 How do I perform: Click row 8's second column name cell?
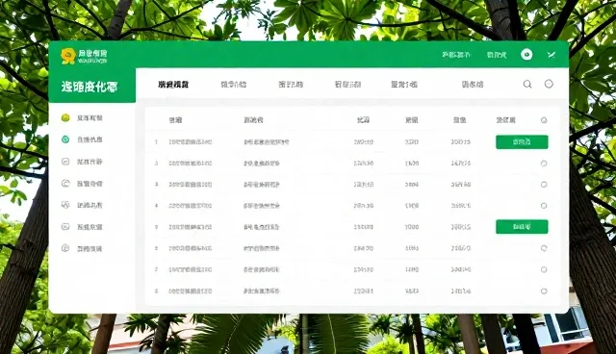pyautogui.click(x=262, y=291)
